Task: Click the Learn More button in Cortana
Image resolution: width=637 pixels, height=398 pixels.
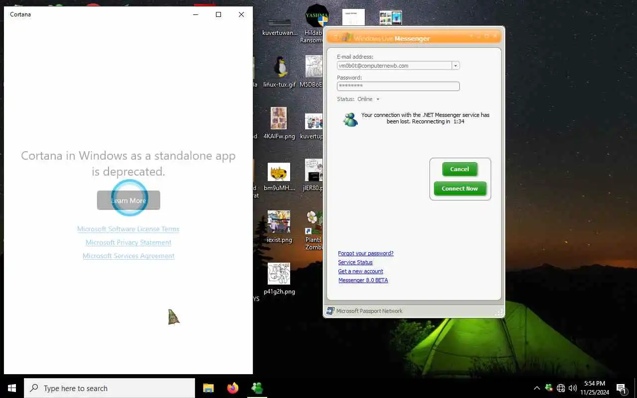Action: [x=128, y=200]
